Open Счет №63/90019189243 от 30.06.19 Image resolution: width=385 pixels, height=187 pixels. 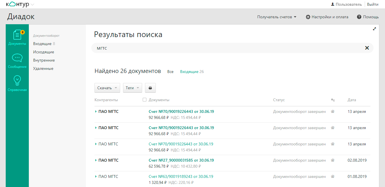pos(181,176)
